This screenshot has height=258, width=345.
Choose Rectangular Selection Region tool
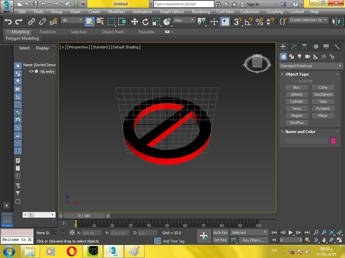click(x=111, y=21)
